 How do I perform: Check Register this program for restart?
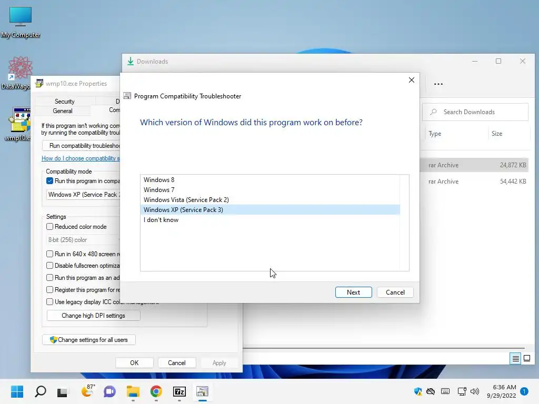pos(50,290)
